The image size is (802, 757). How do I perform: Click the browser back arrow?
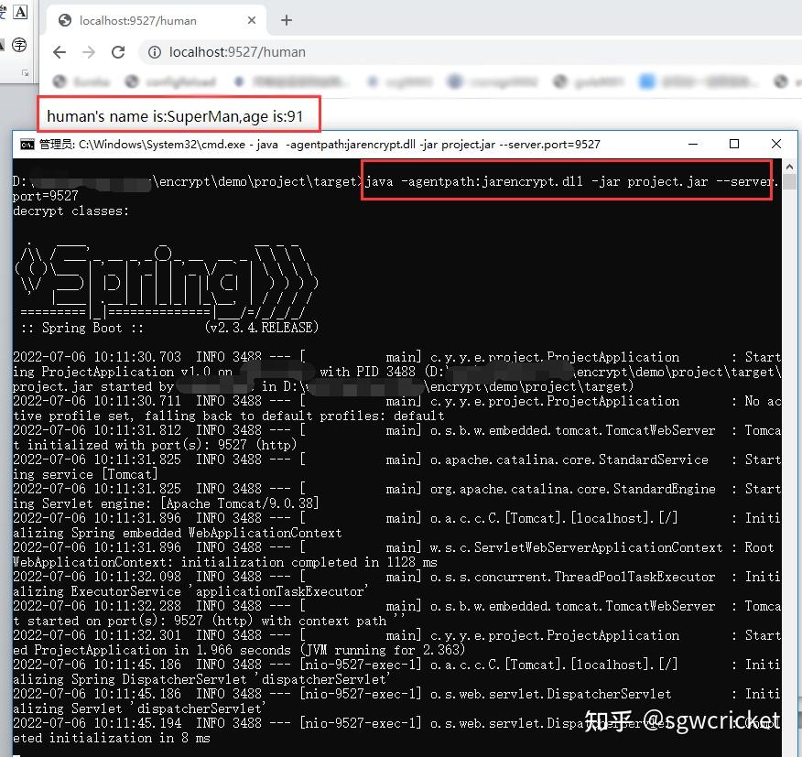click(60, 52)
